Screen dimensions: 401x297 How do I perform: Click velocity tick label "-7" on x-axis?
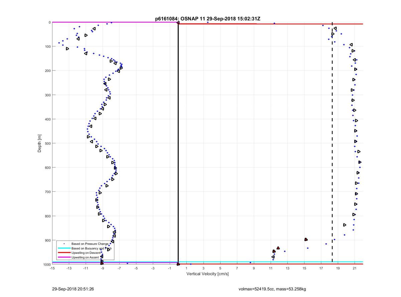point(119,268)
